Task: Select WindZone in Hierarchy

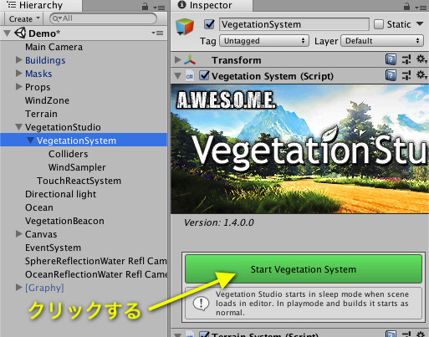Action: pyautogui.click(x=47, y=100)
